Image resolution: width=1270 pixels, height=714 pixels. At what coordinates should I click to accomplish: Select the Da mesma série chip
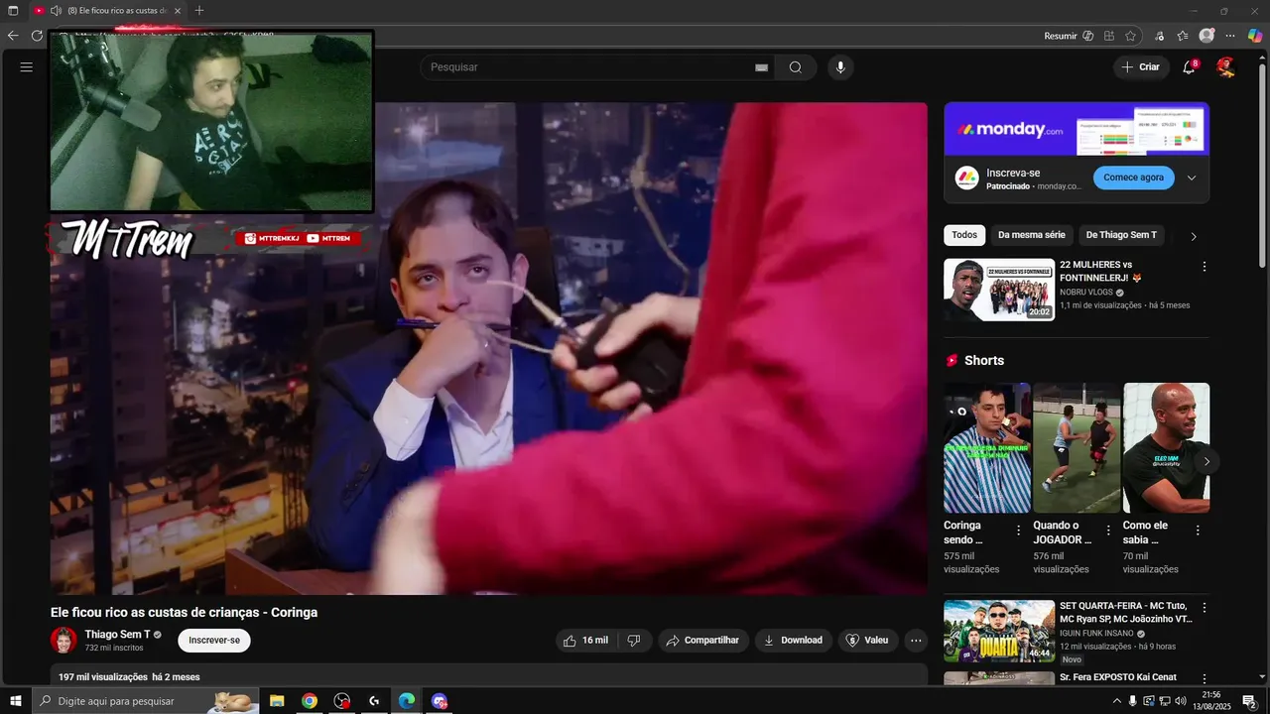click(1032, 235)
